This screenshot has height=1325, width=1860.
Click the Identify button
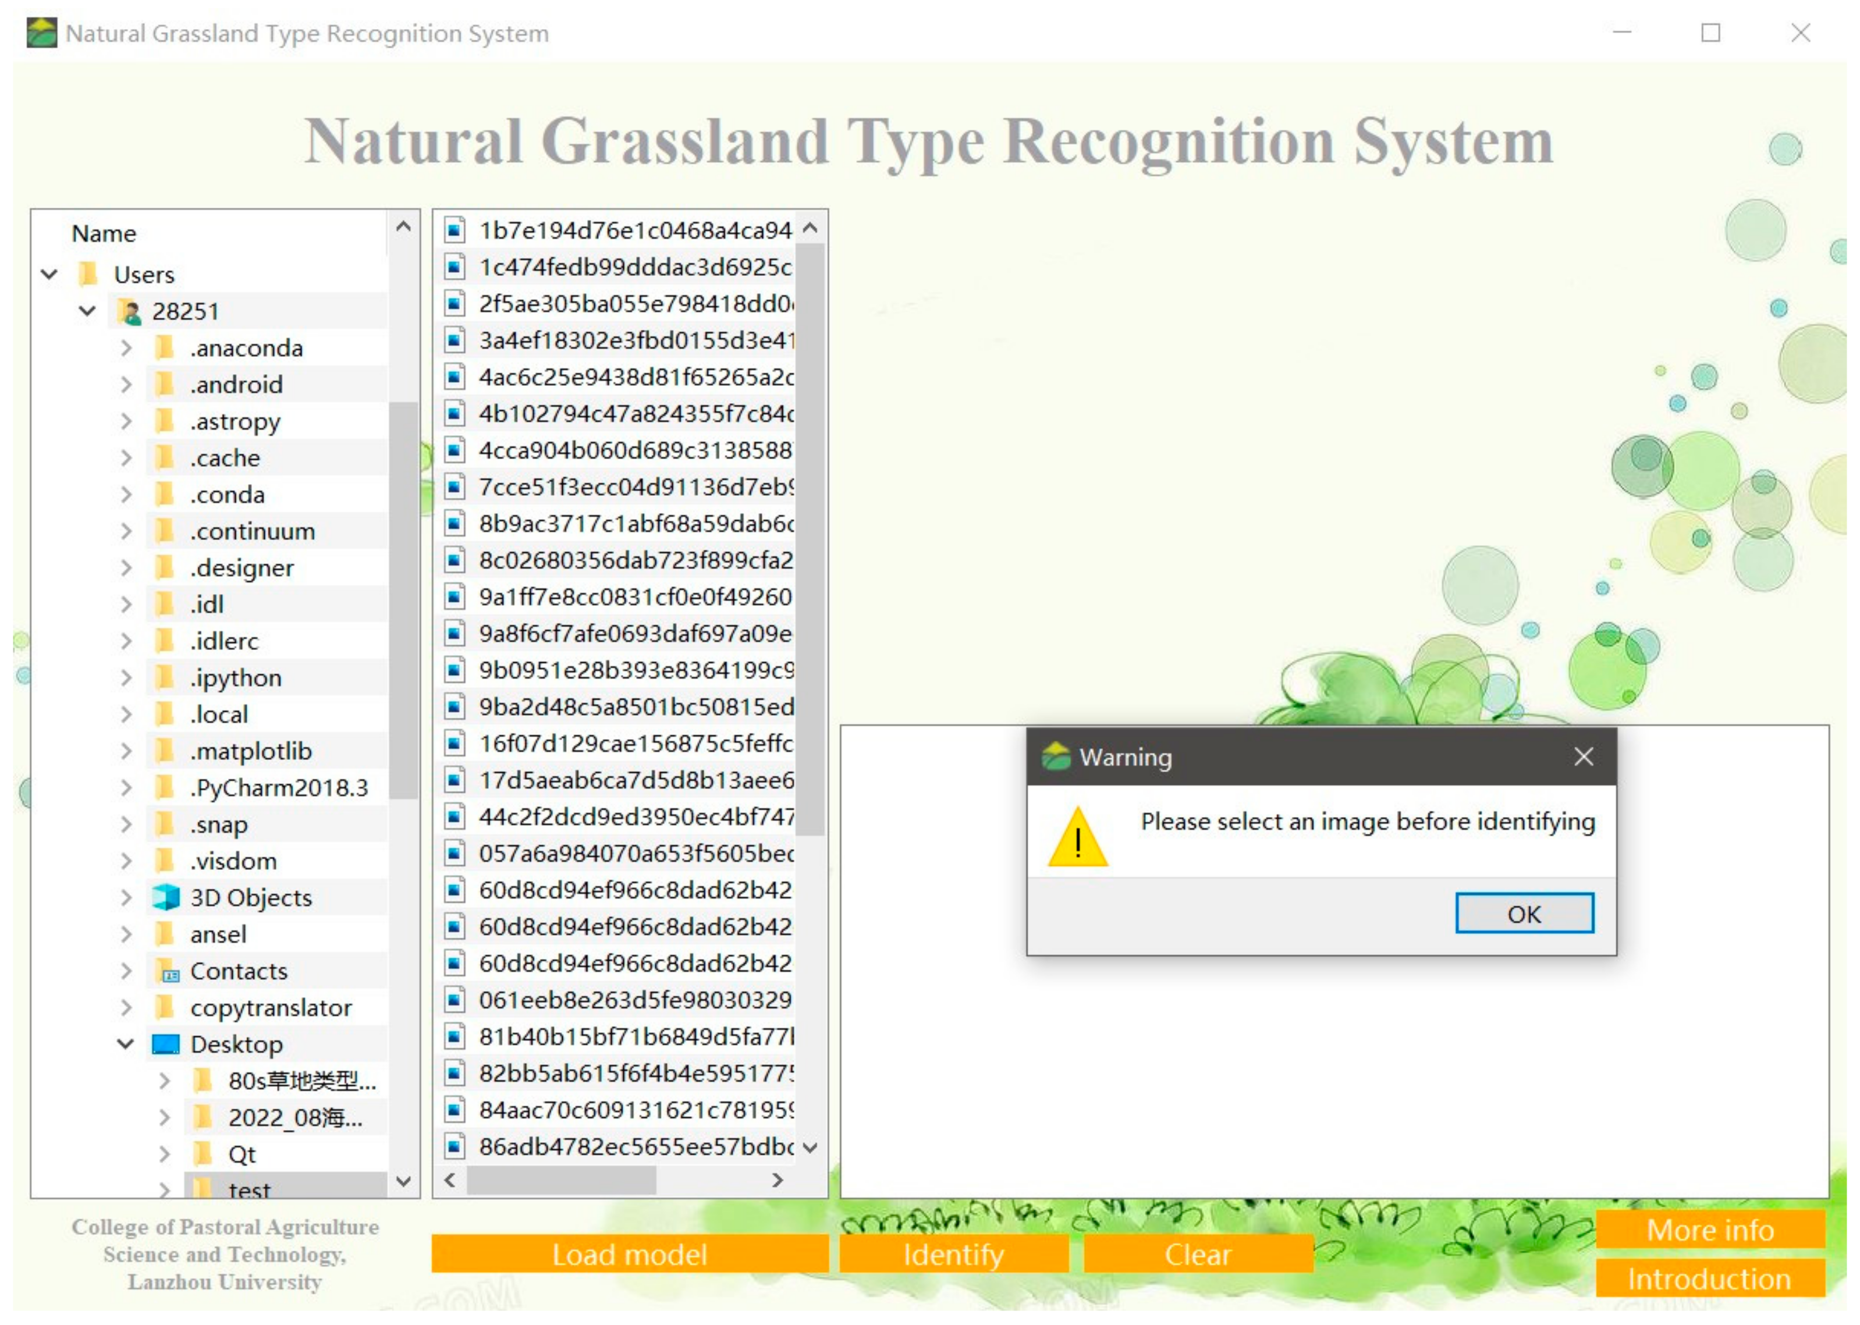tap(954, 1255)
